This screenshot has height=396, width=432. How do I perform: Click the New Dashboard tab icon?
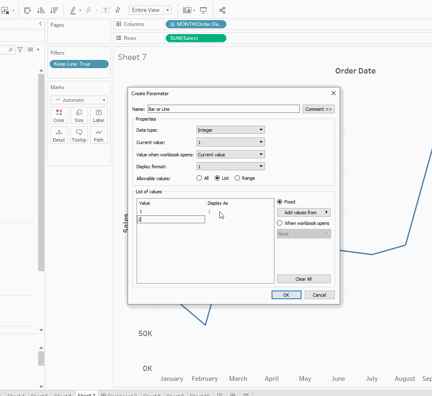coord(233,395)
